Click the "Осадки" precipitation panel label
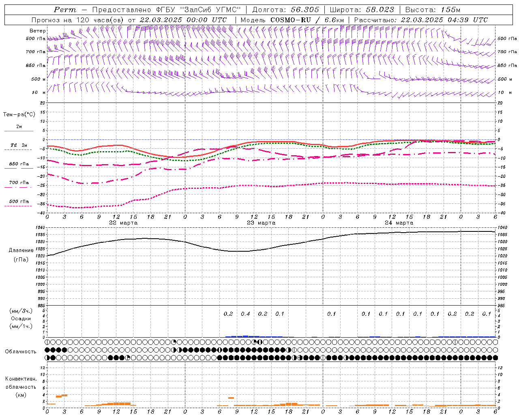Screen dimensions: 519x415 coord(21,319)
